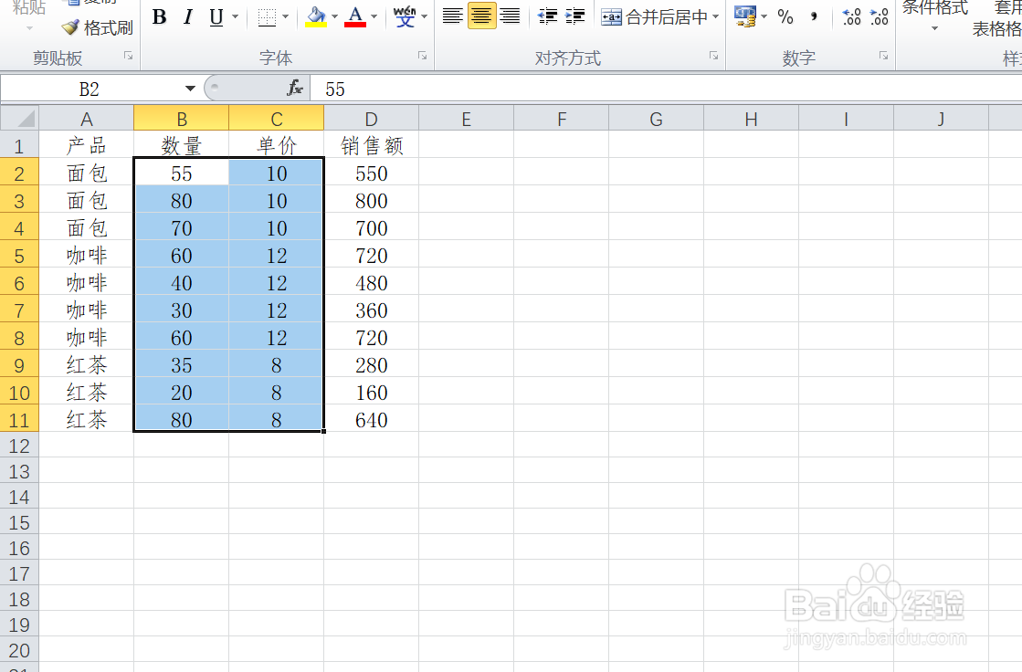Click Merge and Center (合并后居中)
This screenshot has width=1022, height=672.
tap(655, 17)
